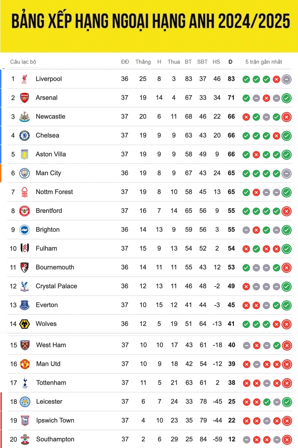Click the Thắng column header
Screen dimensions: 298x448
(x=143, y=62)
